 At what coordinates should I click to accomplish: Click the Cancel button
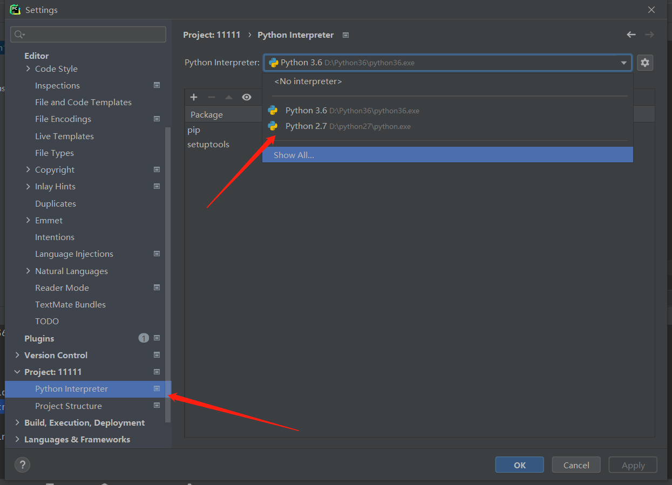point(576,465)
